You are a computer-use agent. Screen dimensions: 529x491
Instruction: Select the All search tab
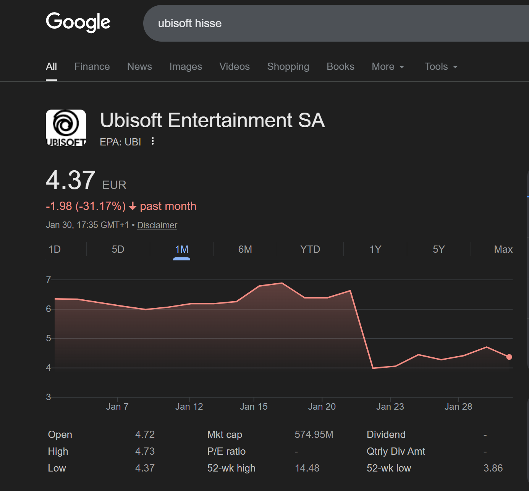tap(51, 66)
